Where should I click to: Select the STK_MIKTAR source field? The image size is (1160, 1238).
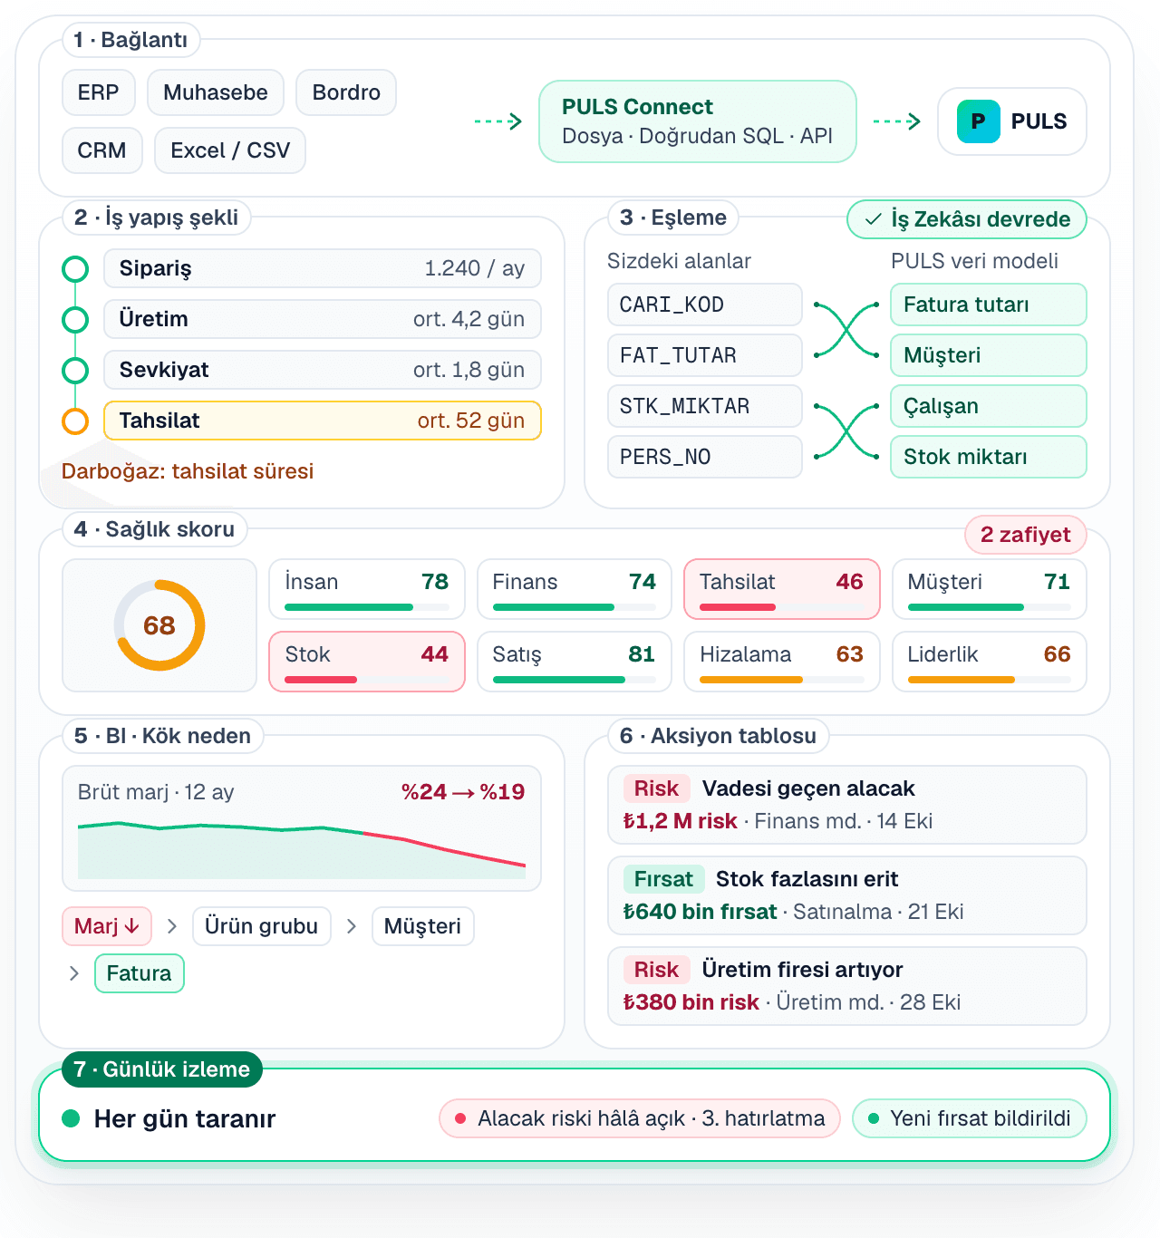click(705, 406)
